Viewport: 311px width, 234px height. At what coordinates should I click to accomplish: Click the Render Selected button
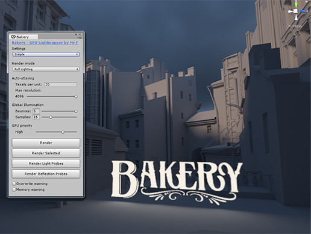tap(46, 153)
